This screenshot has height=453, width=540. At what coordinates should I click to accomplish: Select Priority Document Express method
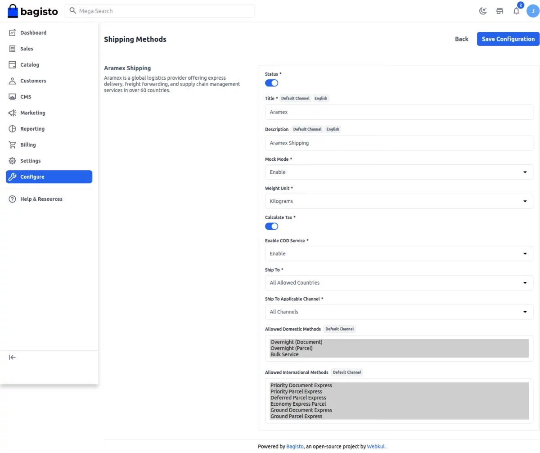399,385
